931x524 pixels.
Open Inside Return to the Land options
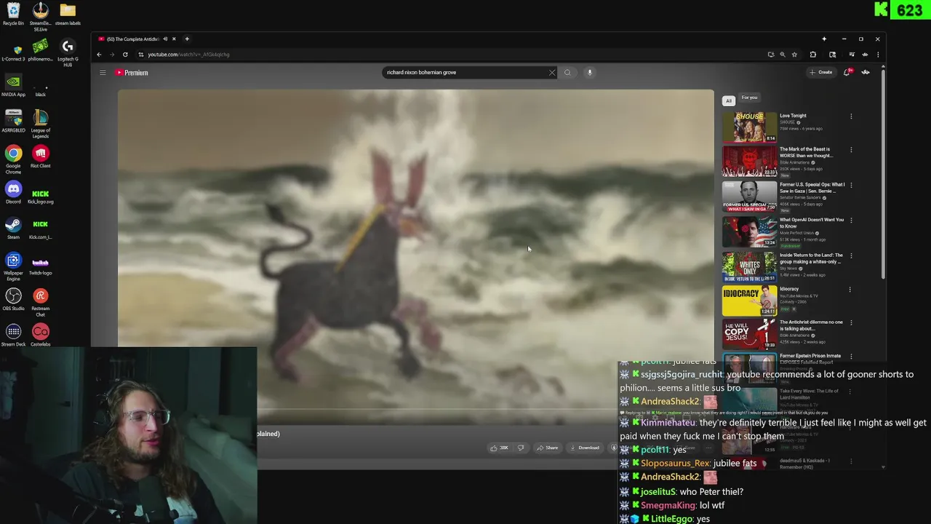[x=851, y=256]
